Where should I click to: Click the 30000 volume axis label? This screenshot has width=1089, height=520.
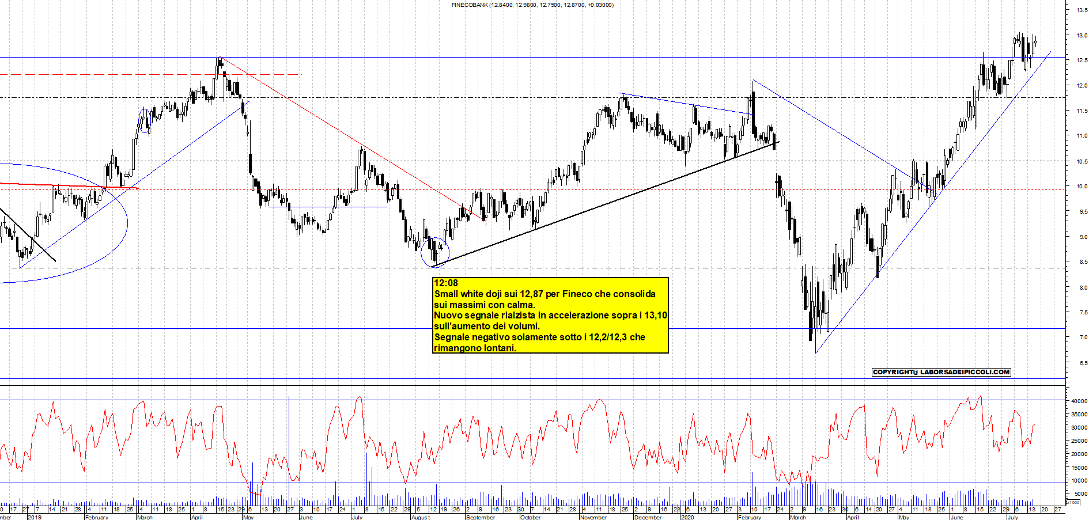pyautogui.click(x=1079, y=427)
